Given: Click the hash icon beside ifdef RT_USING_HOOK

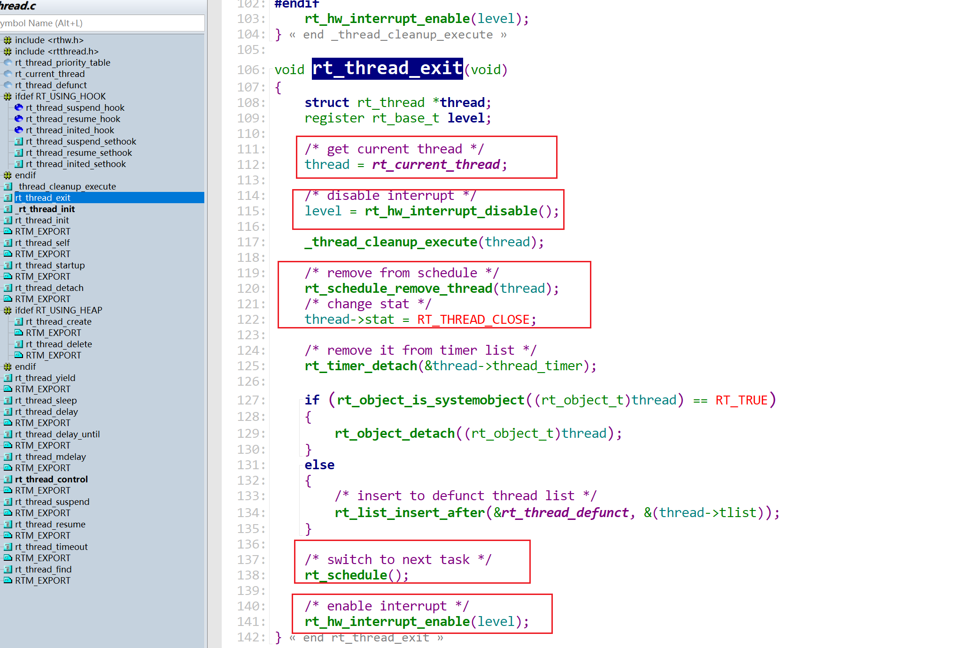Looking at the screenshot, I should pos(8,96).
